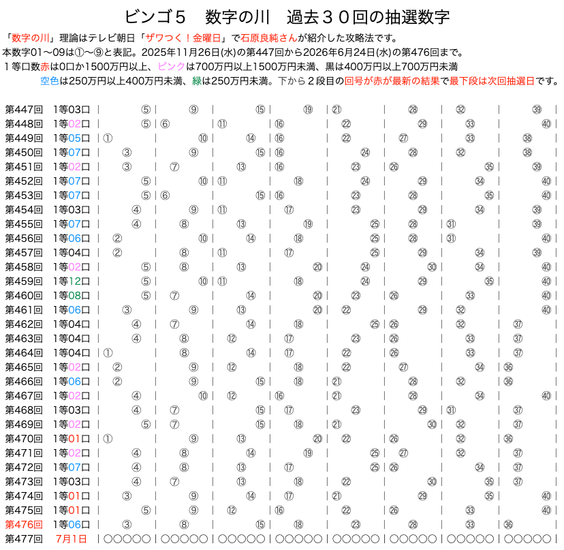Click red name 石原良純さん

click(x=269, y=37)
